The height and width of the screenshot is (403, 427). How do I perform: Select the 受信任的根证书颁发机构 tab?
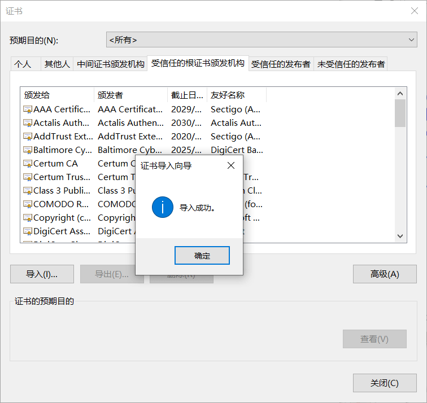pos(198,63)
